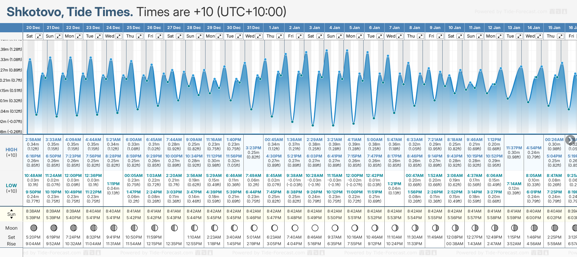Click expand arrows icon for Sun 28 Dec

coord(200,36)
